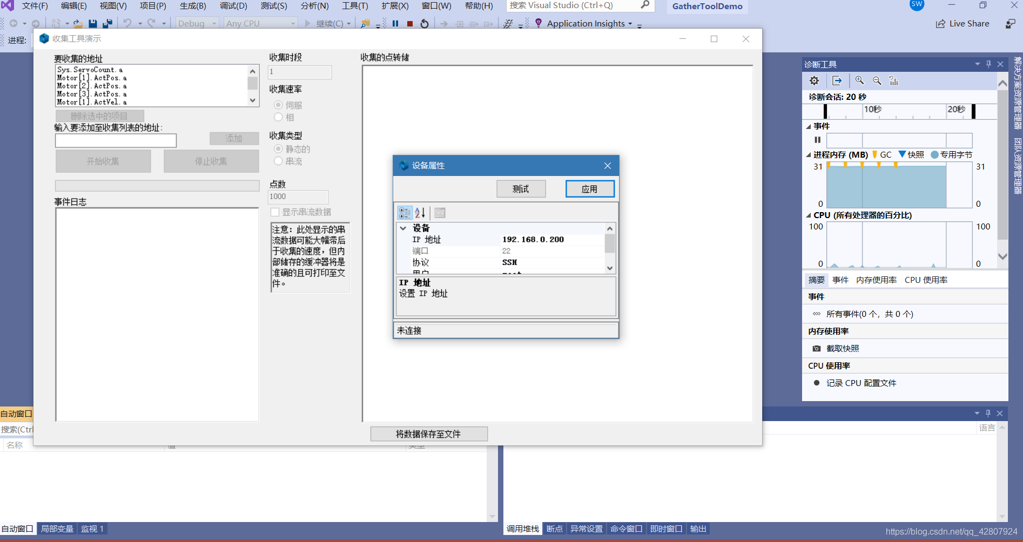1023x542 pixels.
Task: Open the Debug configuration dropdown
Action: coord(197,24)
